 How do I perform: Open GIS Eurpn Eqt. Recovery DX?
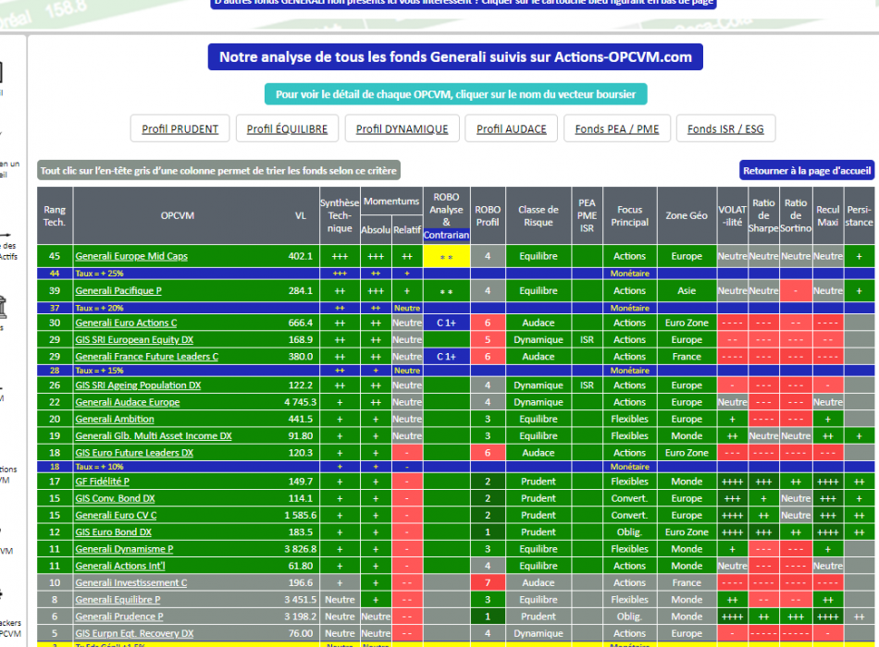click(x=134, y=633)
